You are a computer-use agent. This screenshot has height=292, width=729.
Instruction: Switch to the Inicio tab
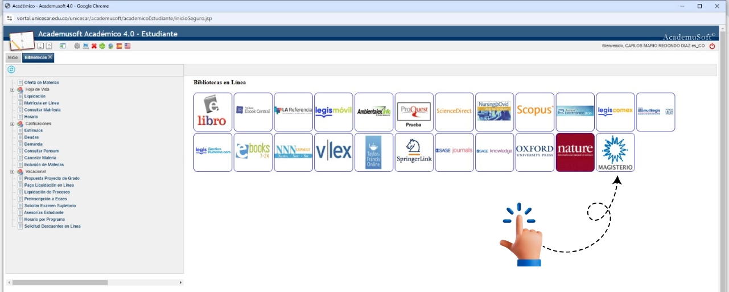click(13, 57)
